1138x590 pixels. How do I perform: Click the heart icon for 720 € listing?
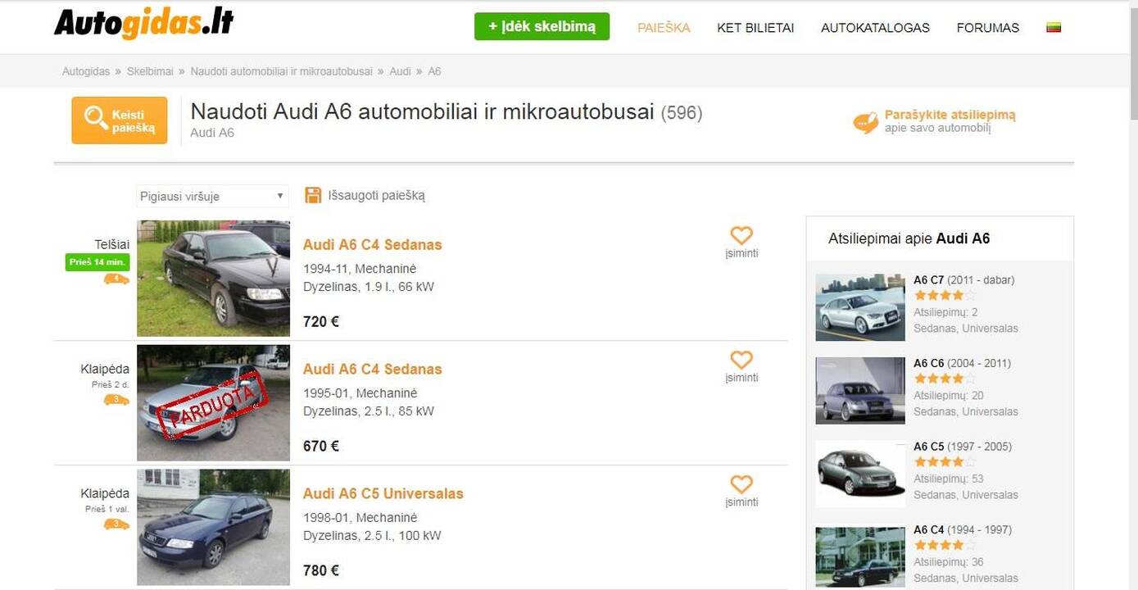coord(741,235)
